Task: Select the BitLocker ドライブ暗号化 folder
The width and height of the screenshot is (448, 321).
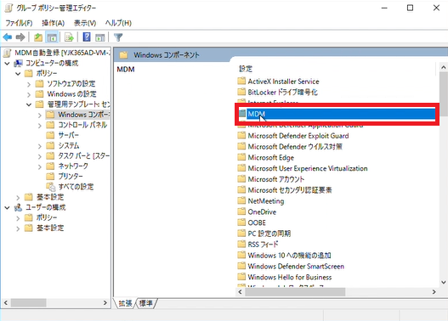Action: pyautogui.click(x=282, y=93)
